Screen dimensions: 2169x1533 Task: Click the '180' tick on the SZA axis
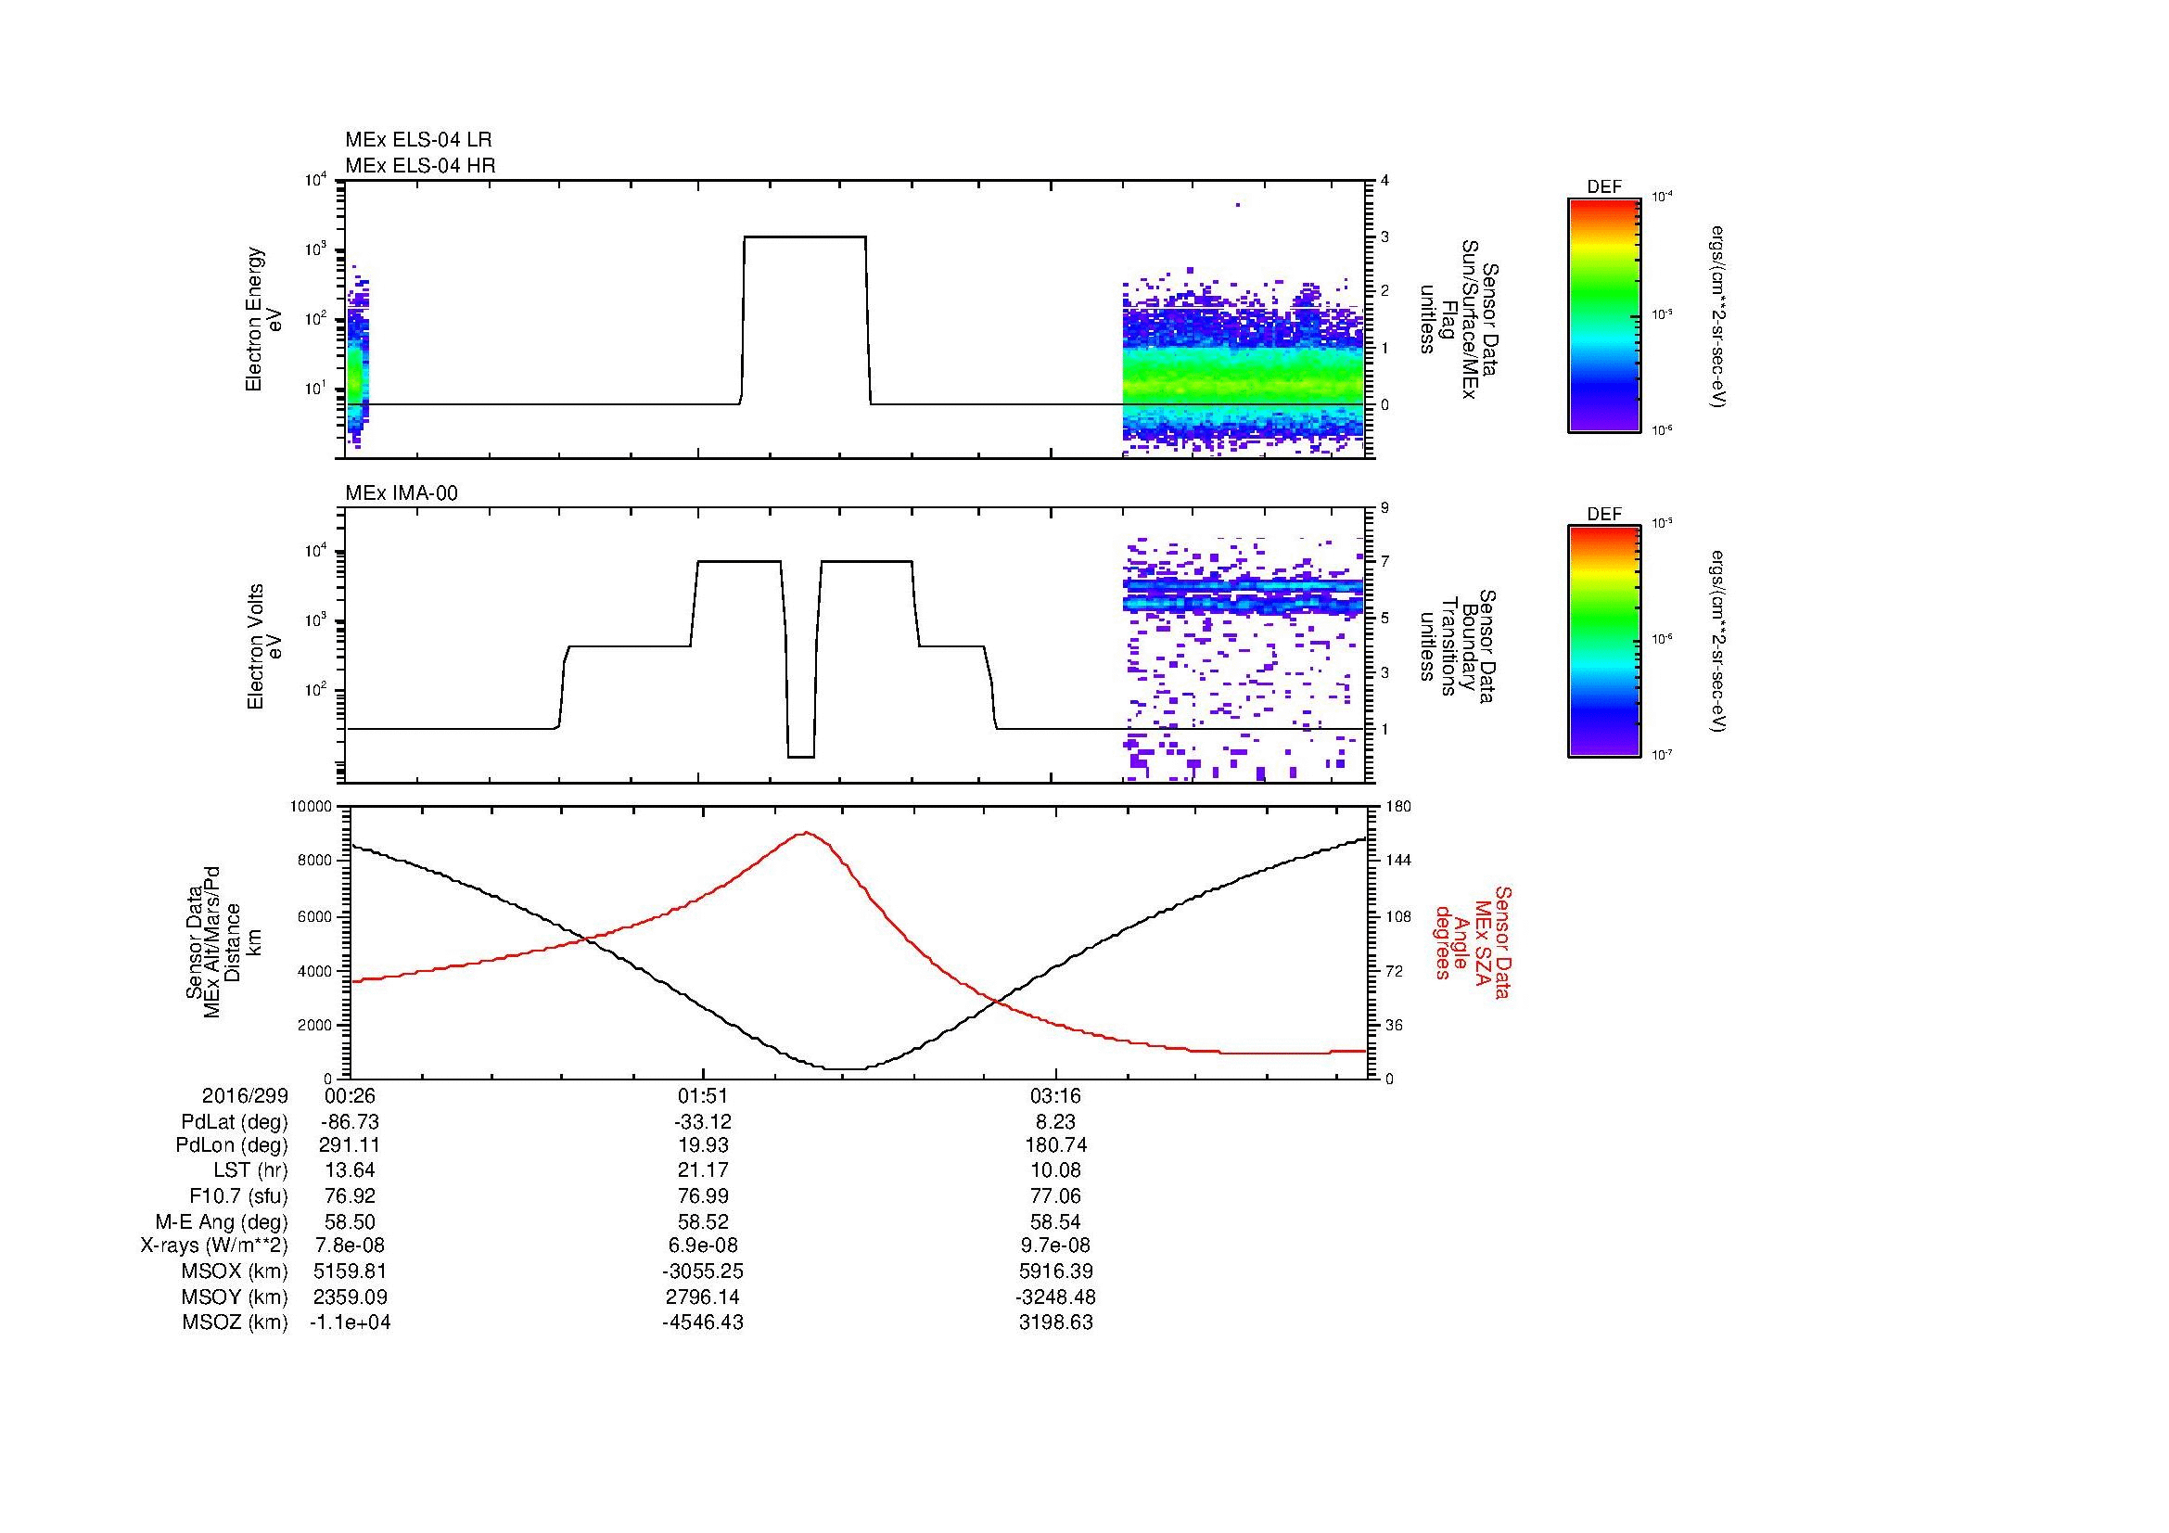[1398, 806]
